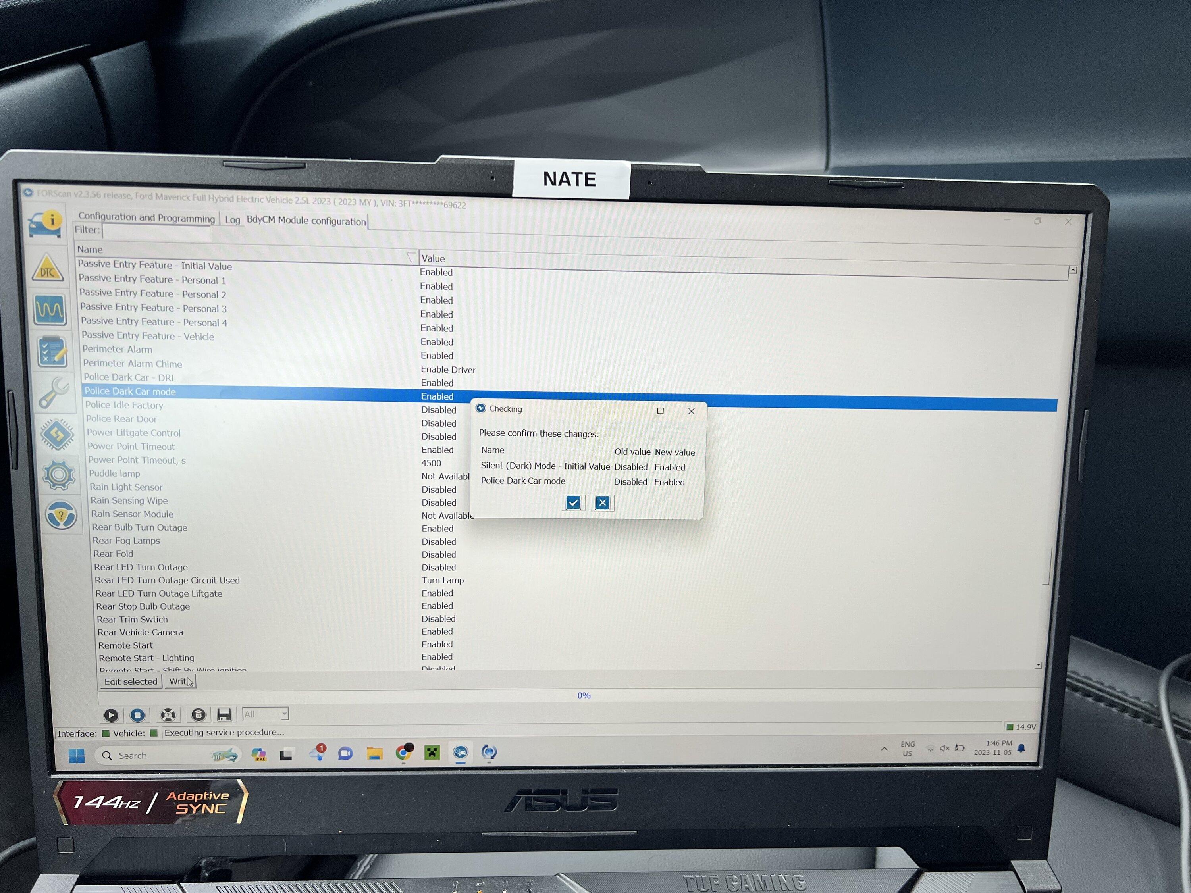Click the ENG US language indicator

907,749
